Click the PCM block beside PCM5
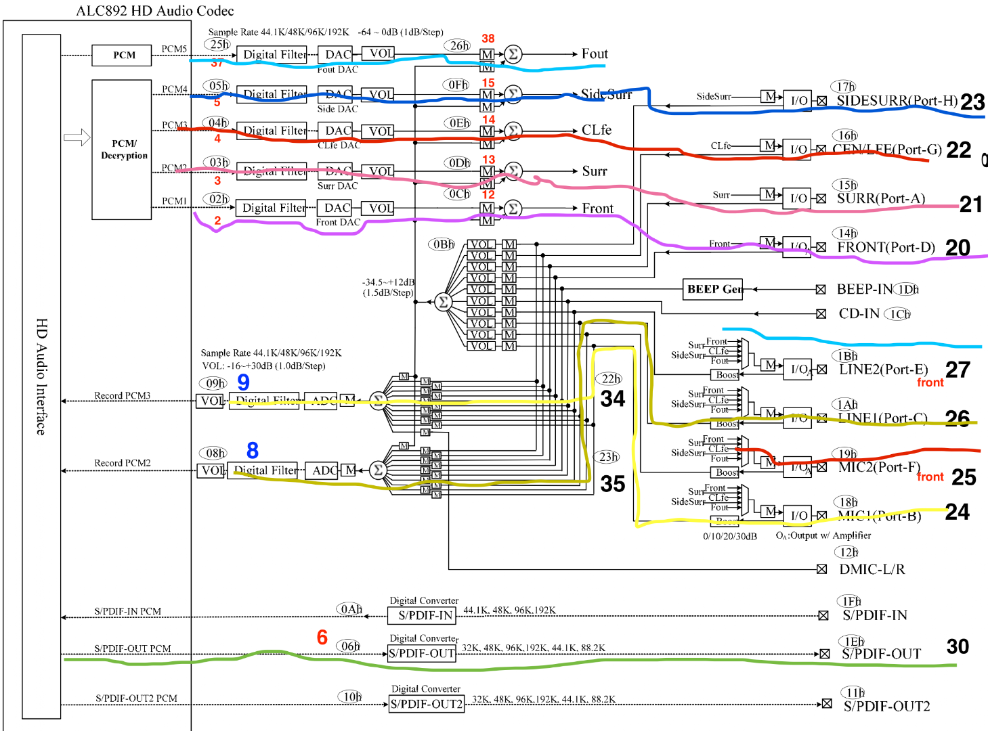 (122, 55)
